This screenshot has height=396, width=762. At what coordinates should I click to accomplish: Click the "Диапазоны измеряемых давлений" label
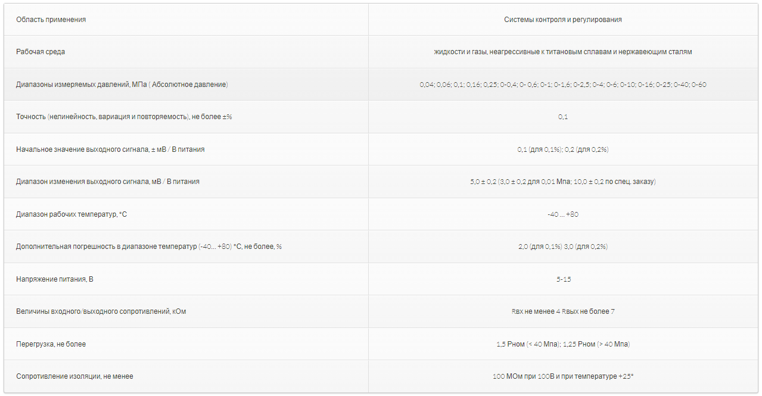[122, 85]
